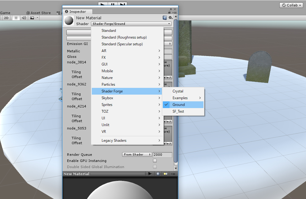Viewport: 306px width, 199px height.
Task: Expand the Legacy Shaders submenu
Action: (127, 141)
